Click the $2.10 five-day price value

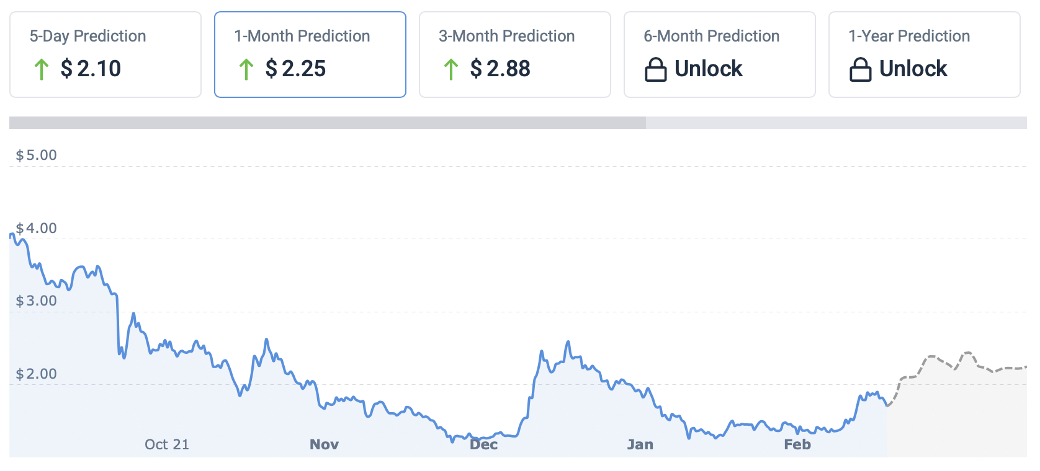[91, 69]
